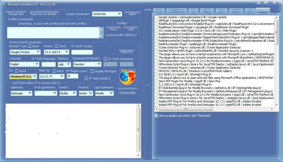The width and height of the screenshot is (283, 162).
Task: Click Reset ALL to default
Action: click(44, 14)
